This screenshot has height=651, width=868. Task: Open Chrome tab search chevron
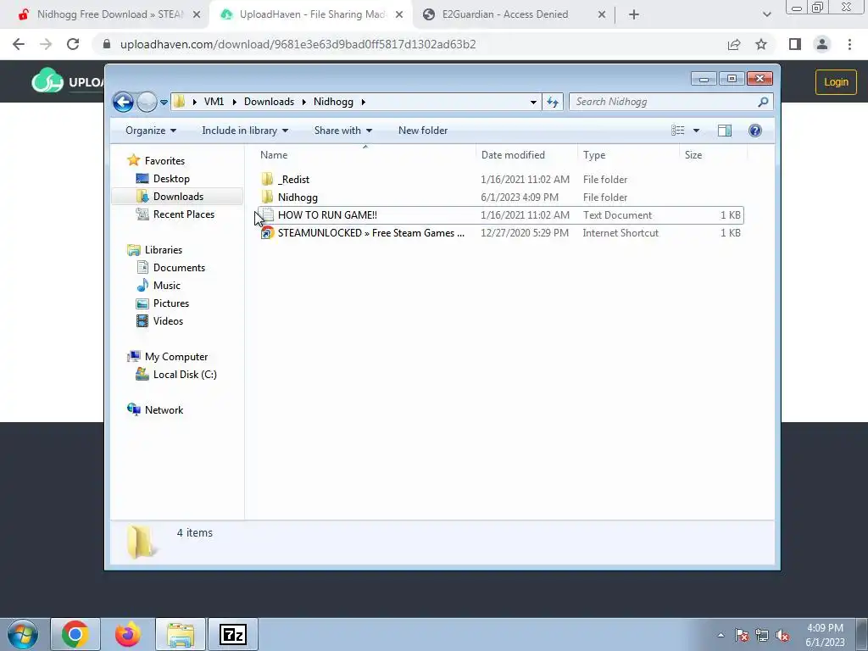point(766,15)
